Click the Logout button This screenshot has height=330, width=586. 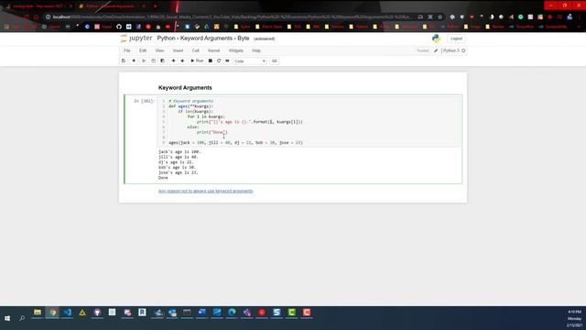click(456, 38)
